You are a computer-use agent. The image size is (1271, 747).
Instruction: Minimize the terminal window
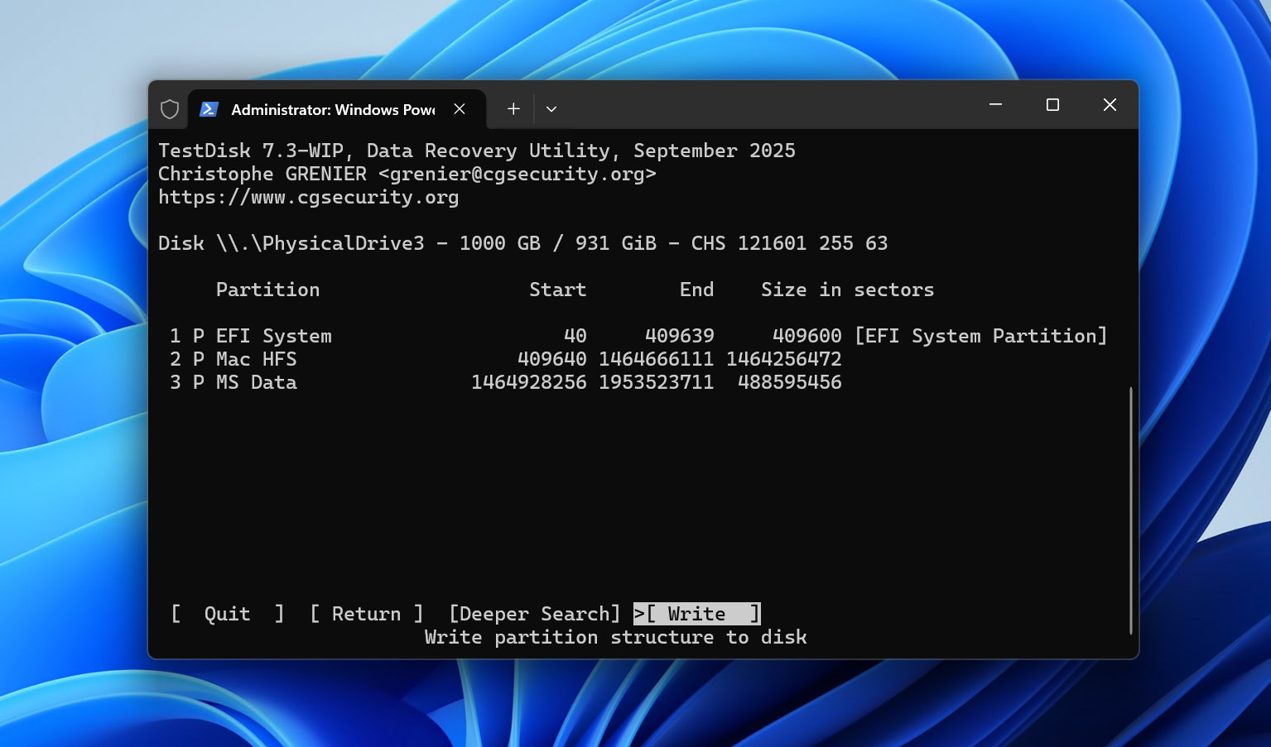[x=996, y=105]
